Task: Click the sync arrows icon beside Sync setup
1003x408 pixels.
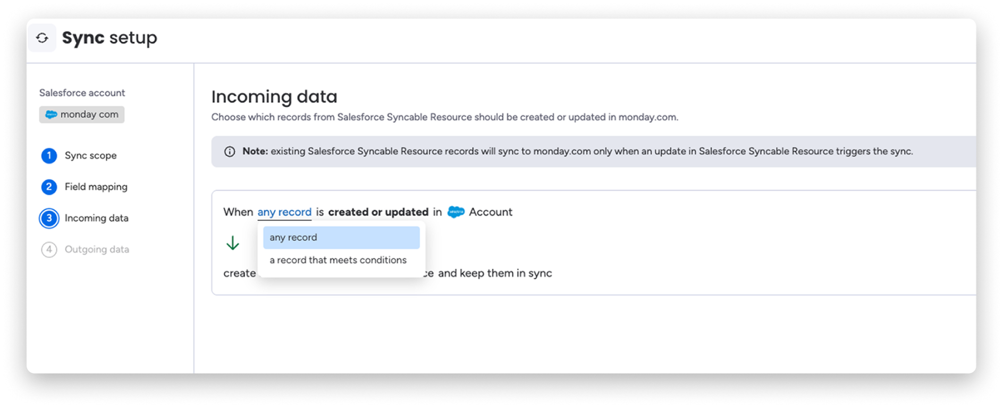Action: [42, 38]
